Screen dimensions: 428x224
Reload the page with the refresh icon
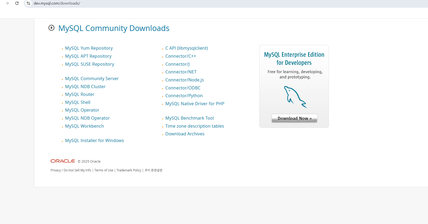17,3
